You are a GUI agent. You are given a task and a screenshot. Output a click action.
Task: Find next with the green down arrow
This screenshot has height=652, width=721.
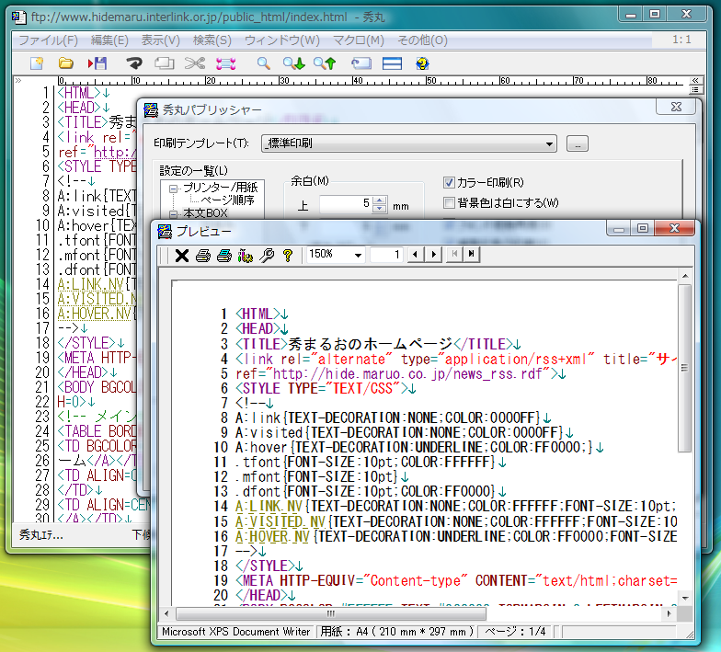tap(294, 63)
